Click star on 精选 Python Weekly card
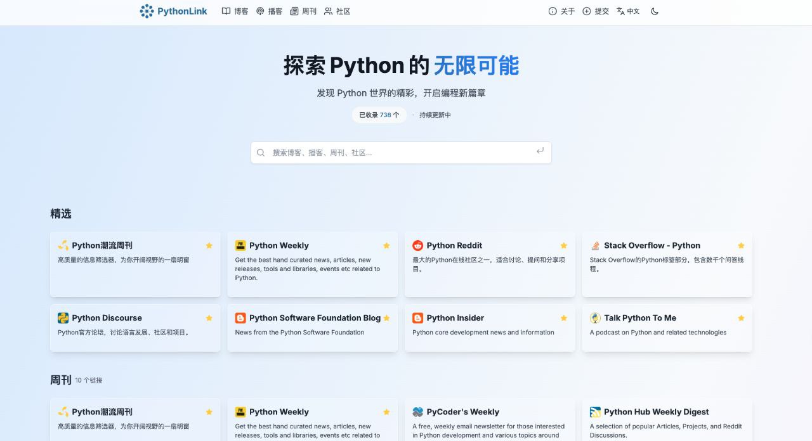 pos(386,246)
